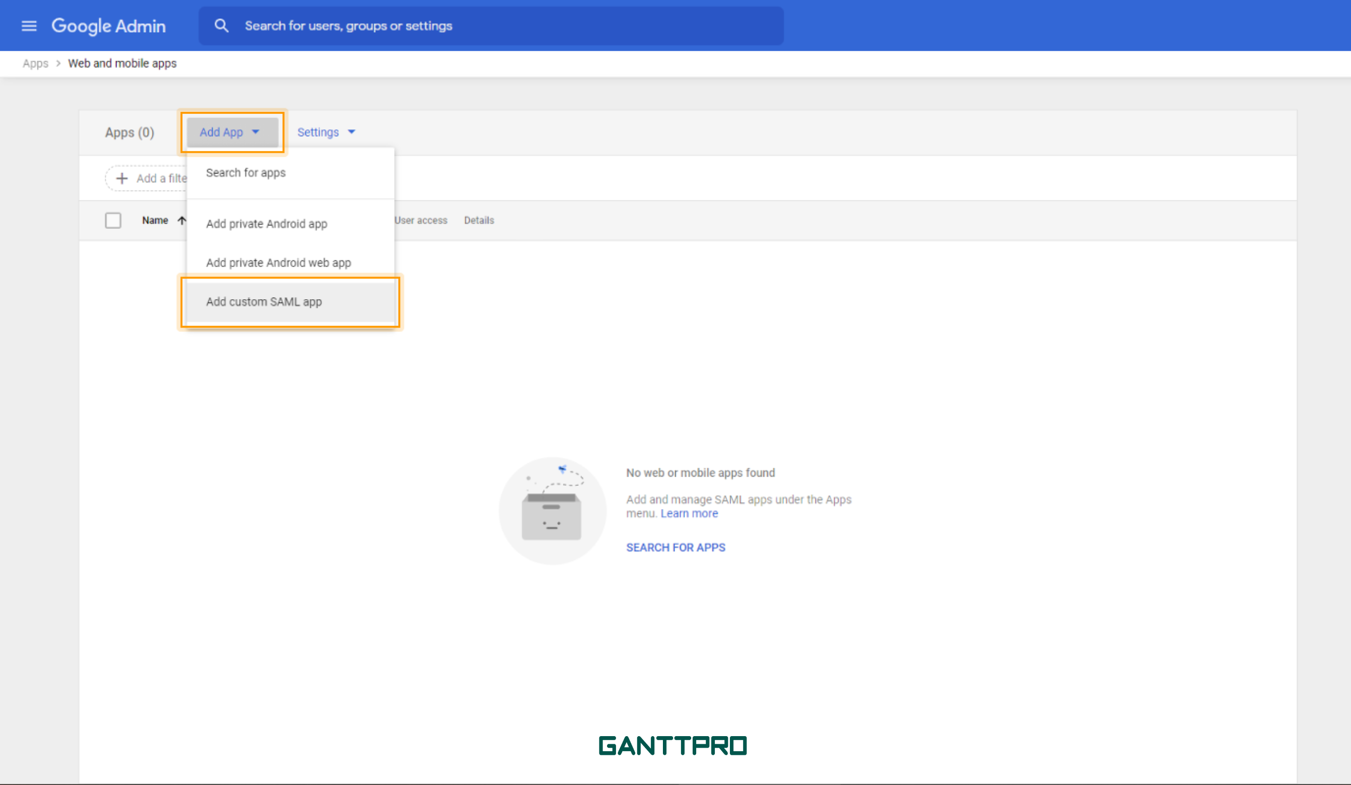Click the No web or mobile apps found text
The height and width of the screenshot is (785, 1351).
pyautogui.click(x=700, y=473)
